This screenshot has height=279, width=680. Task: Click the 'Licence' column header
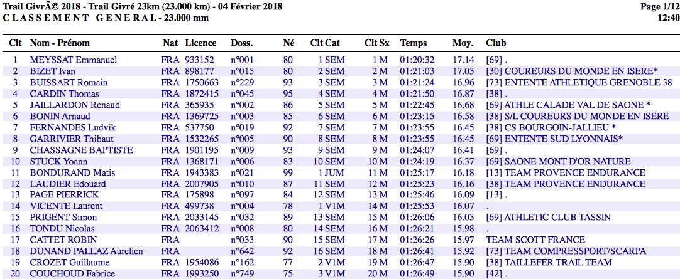(200, 43)
